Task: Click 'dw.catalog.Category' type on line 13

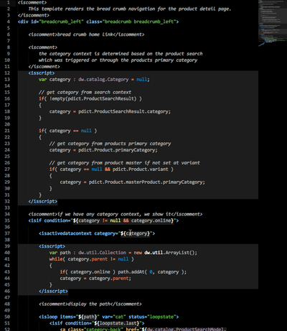Action: coord(103,80)
